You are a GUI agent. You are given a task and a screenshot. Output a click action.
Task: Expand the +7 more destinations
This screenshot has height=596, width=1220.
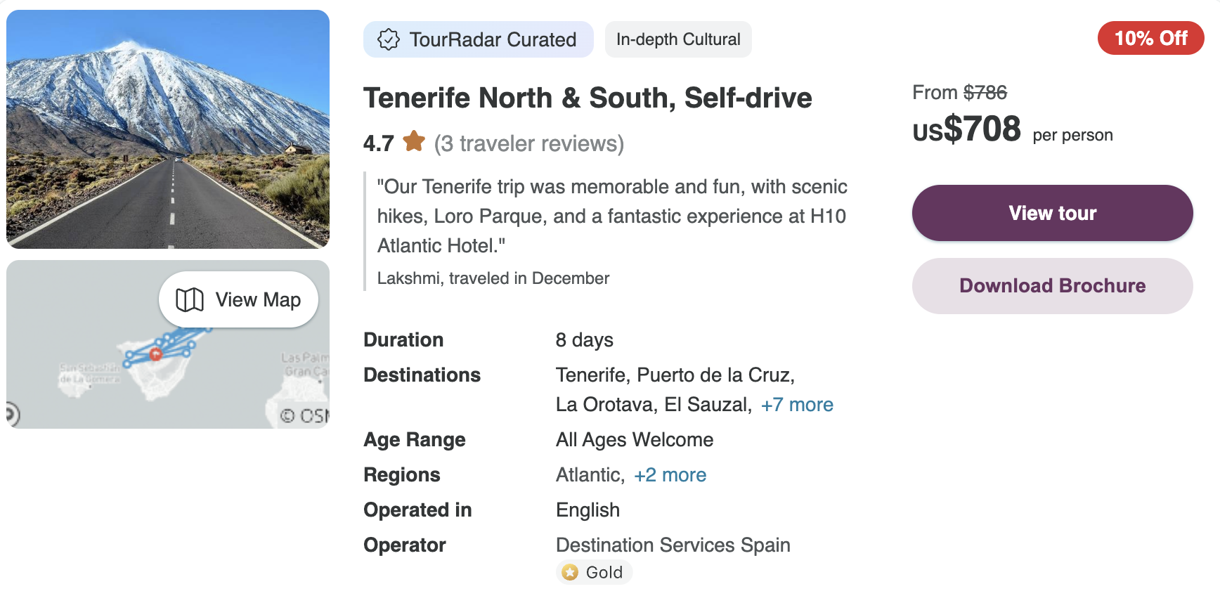click(x=797, y=405)
